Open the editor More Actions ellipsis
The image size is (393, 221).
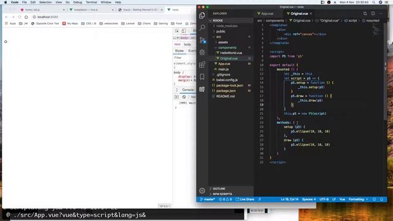click(381, 14)
